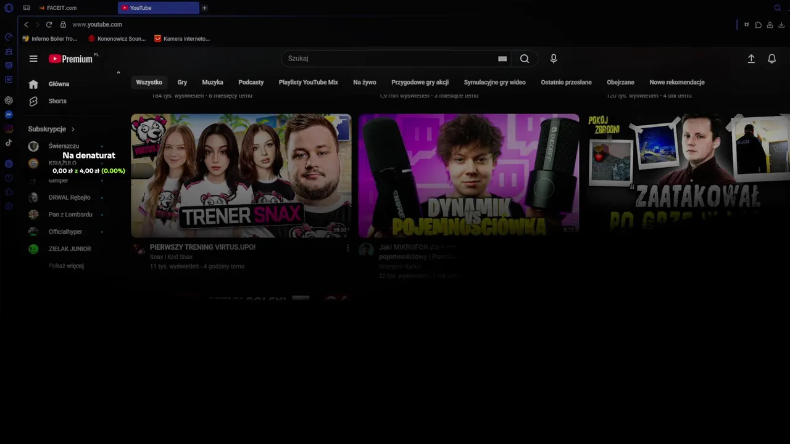The width and height of the screenshot is (790, 444).
Task: Select the Obejrzane filter chip
Action: pos(620,82)
